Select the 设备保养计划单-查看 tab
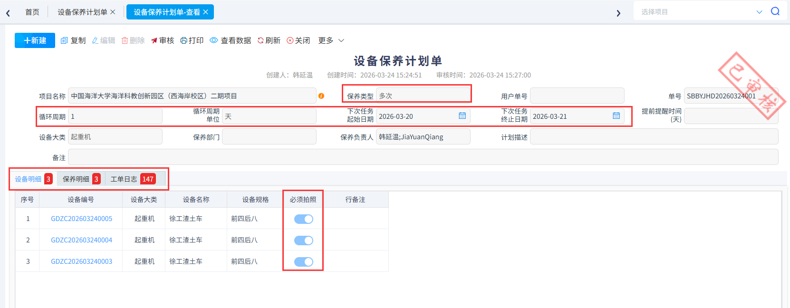 coord(167,12)
